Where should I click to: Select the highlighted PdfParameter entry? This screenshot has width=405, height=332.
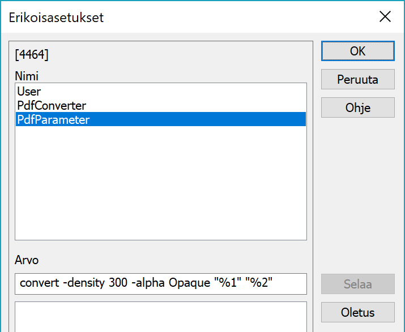click(x=53, y=119)
